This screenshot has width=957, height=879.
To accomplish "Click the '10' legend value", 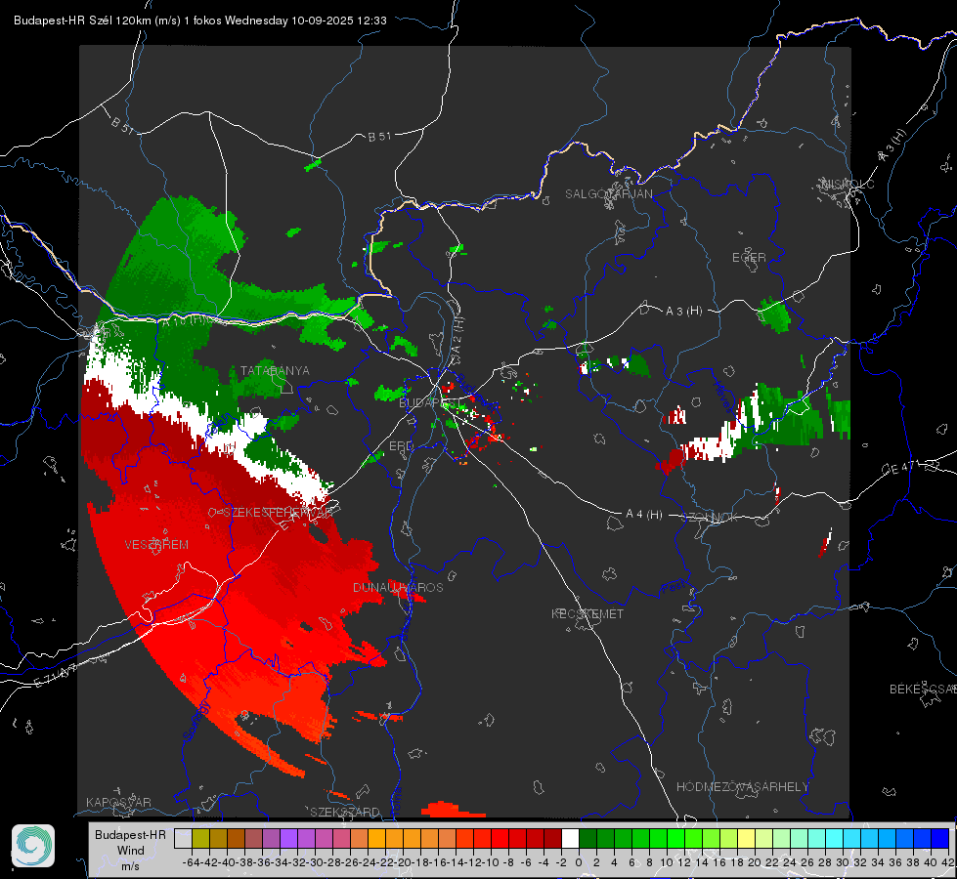I will [x=667, y=862].
